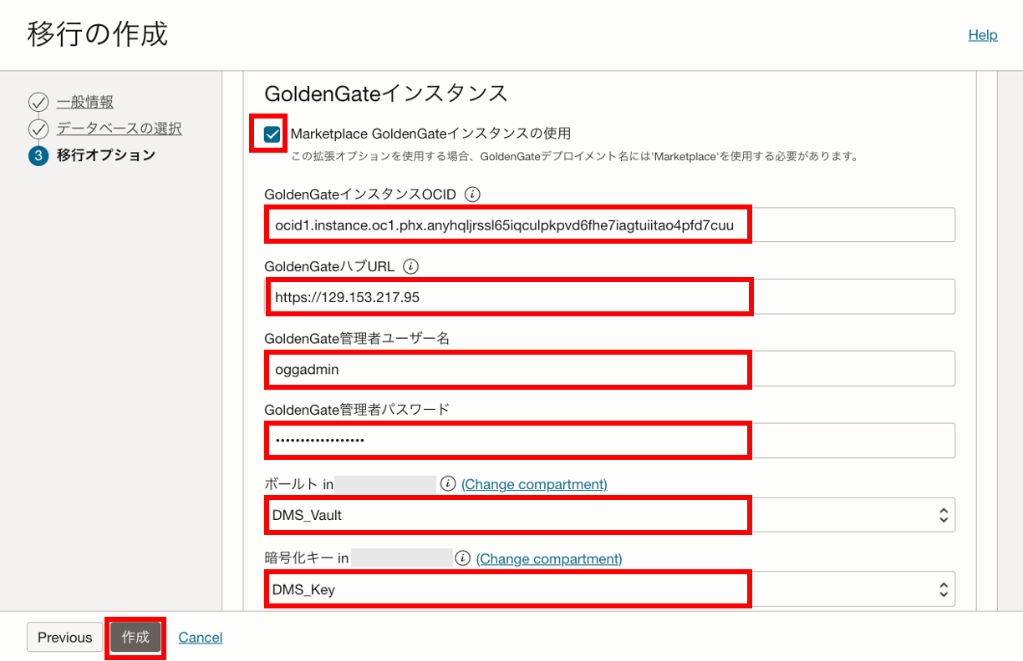The width and height of the screenshot is (1023, 661).
Task: Click checkmark circle icon for 一般情報 step
Action: (38, 103)
